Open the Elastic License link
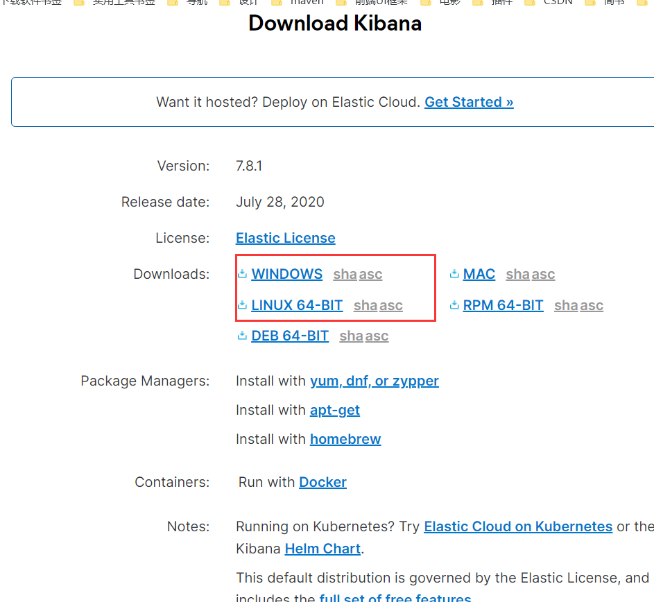Viewport: 654px width, 602px height. pos(285,238)
